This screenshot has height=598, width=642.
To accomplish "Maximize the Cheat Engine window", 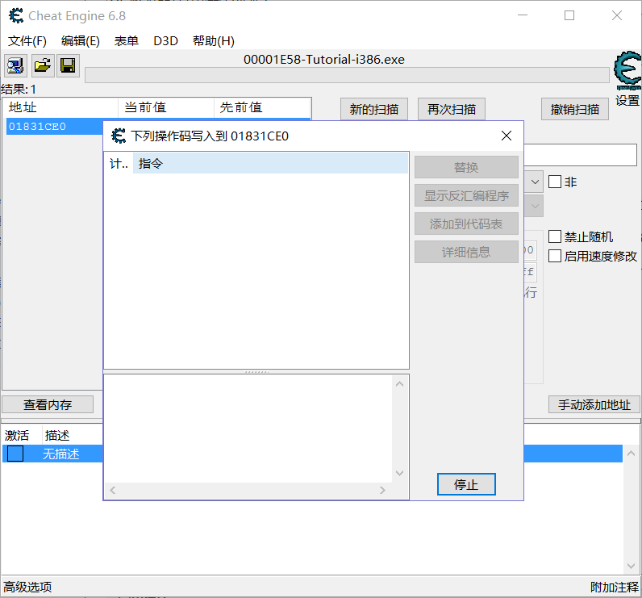I will click(x=569, y=15).
